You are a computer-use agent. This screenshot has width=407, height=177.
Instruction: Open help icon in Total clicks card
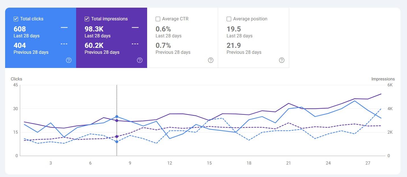tap(68, 60)
